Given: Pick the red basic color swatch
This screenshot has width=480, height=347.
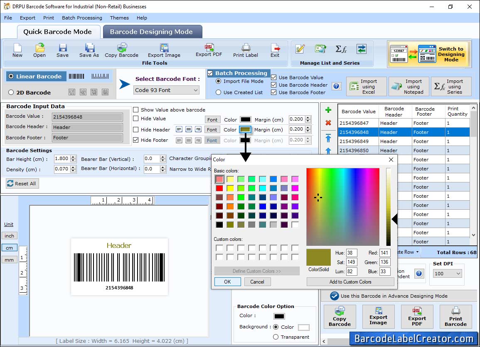Looking at the screenshot, I should (x=219, y=188).
